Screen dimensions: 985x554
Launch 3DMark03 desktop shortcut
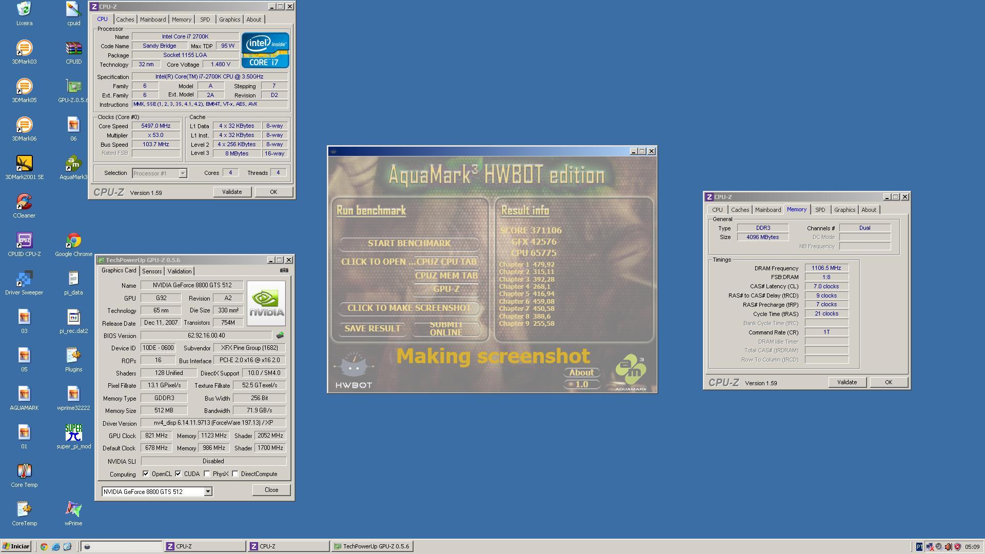pos(24,51)
